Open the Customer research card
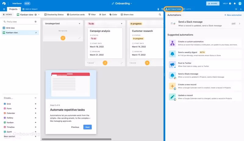Viewport: 244px width, 141px height. (146, 43)
